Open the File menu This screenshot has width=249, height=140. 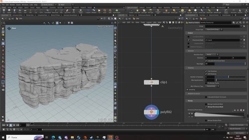3,5
